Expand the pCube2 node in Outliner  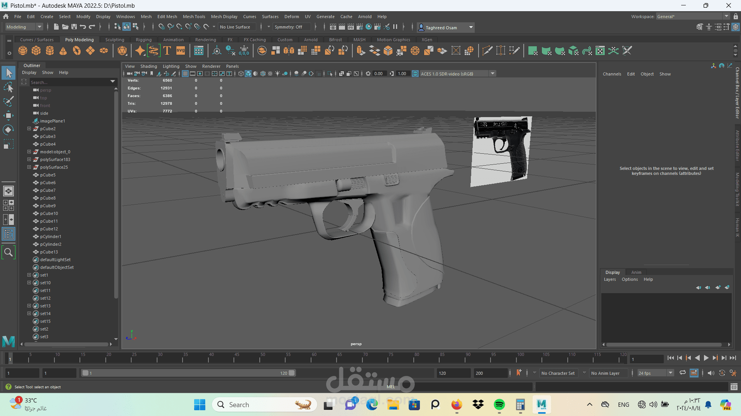pyautogui.click(x=29, y=129)
